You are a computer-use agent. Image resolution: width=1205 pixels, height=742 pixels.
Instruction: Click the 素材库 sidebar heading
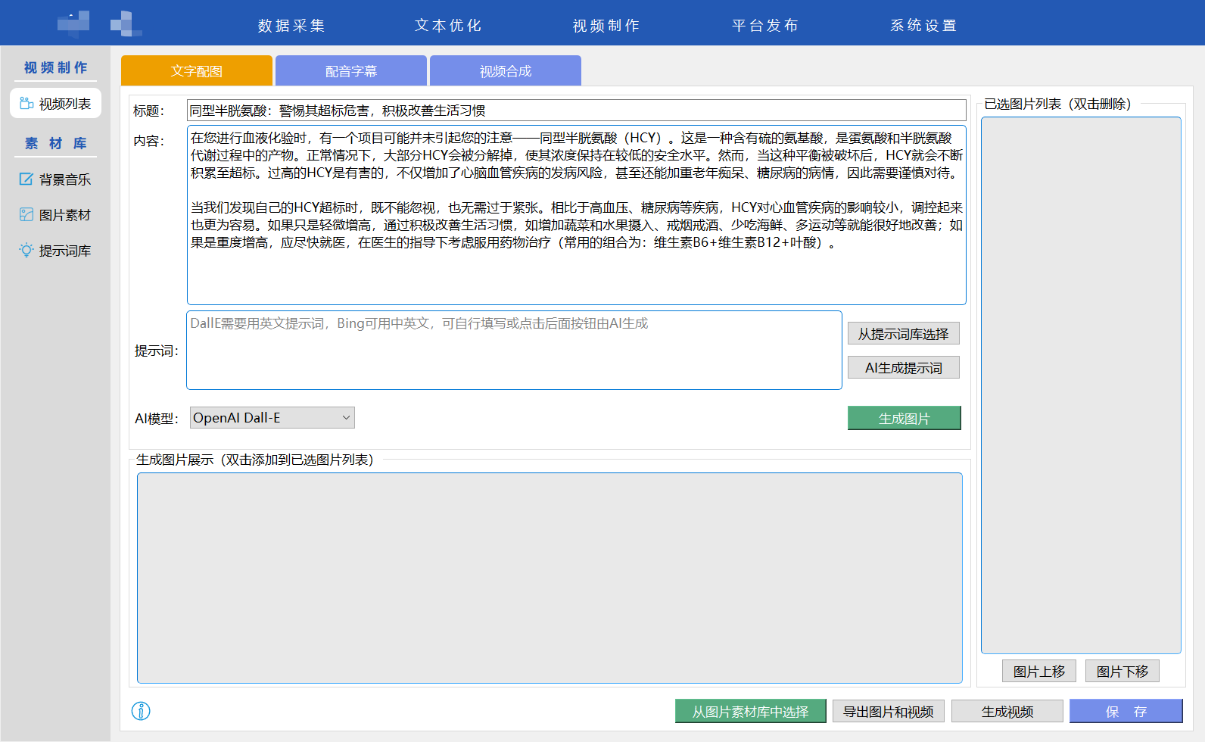tap(55, 143)
